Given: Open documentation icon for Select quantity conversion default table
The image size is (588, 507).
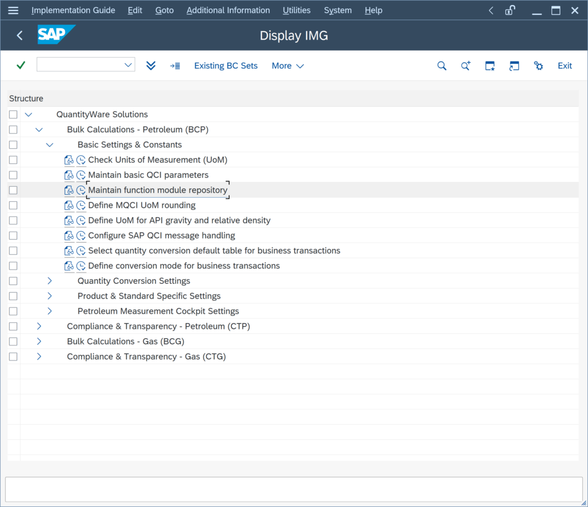Looking at the screenshot, I should click(69, 251).
